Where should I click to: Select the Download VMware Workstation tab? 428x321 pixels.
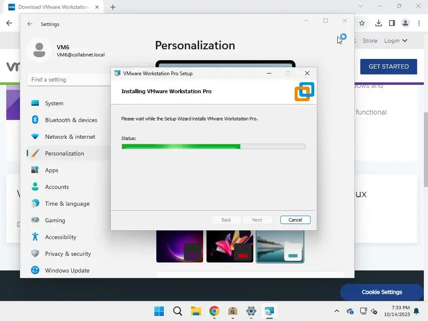[x=53, y=7]
